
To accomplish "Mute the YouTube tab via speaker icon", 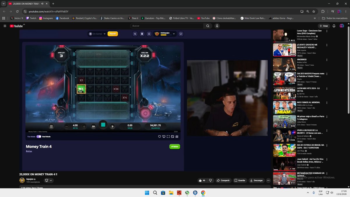I will pyautogui.click(x=42, y=4).
